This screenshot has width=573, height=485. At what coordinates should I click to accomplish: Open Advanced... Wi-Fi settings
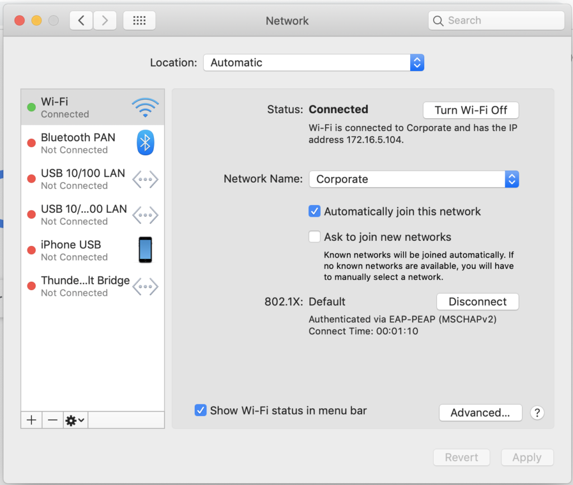coord(480,413)
